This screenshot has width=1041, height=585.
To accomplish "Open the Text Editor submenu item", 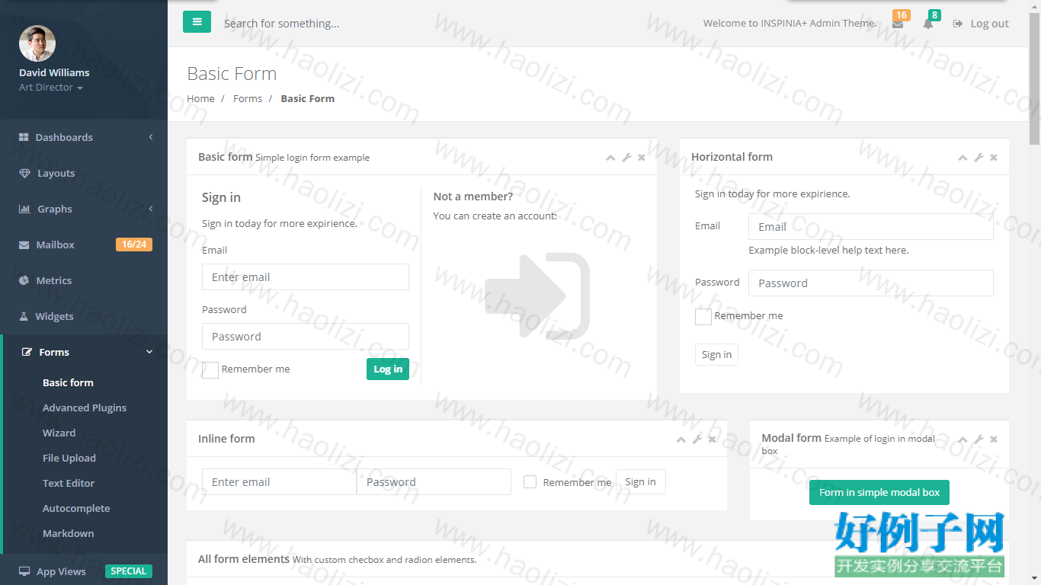I will [69, 483].
